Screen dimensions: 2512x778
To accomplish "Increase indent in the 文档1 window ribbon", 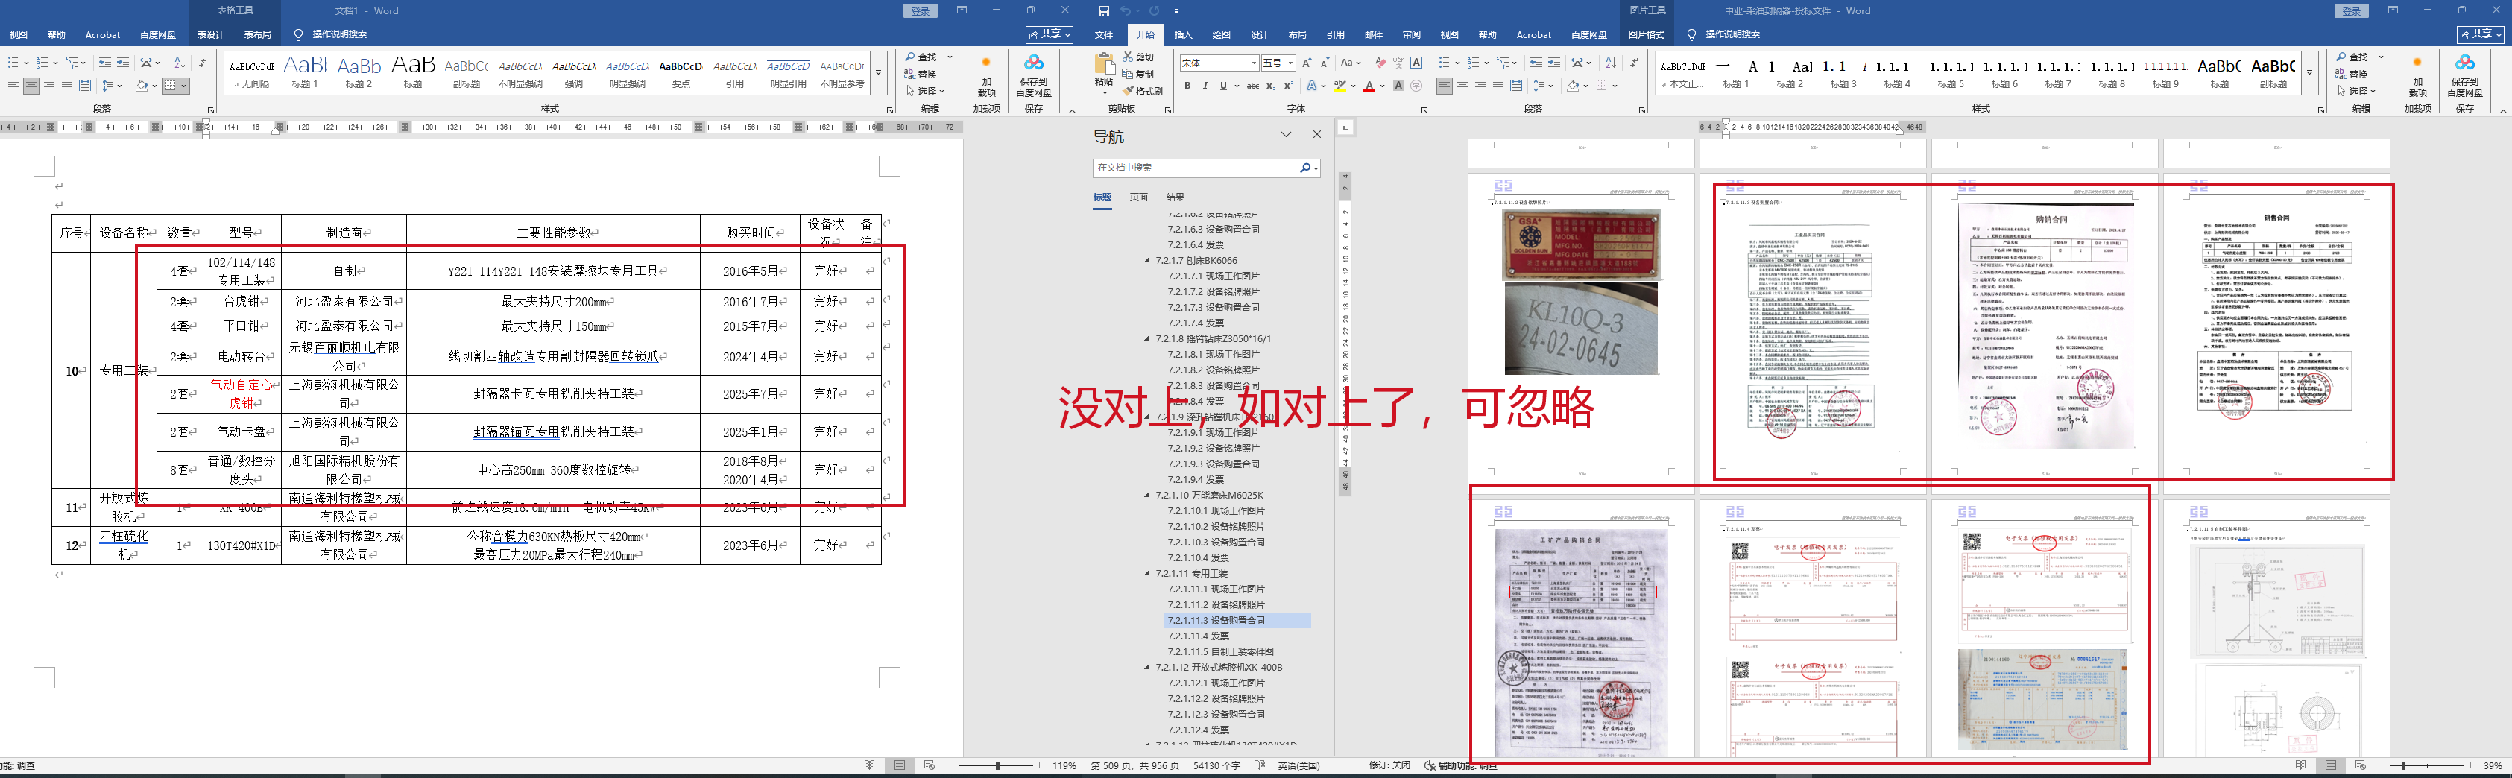I will click(122, 63).
